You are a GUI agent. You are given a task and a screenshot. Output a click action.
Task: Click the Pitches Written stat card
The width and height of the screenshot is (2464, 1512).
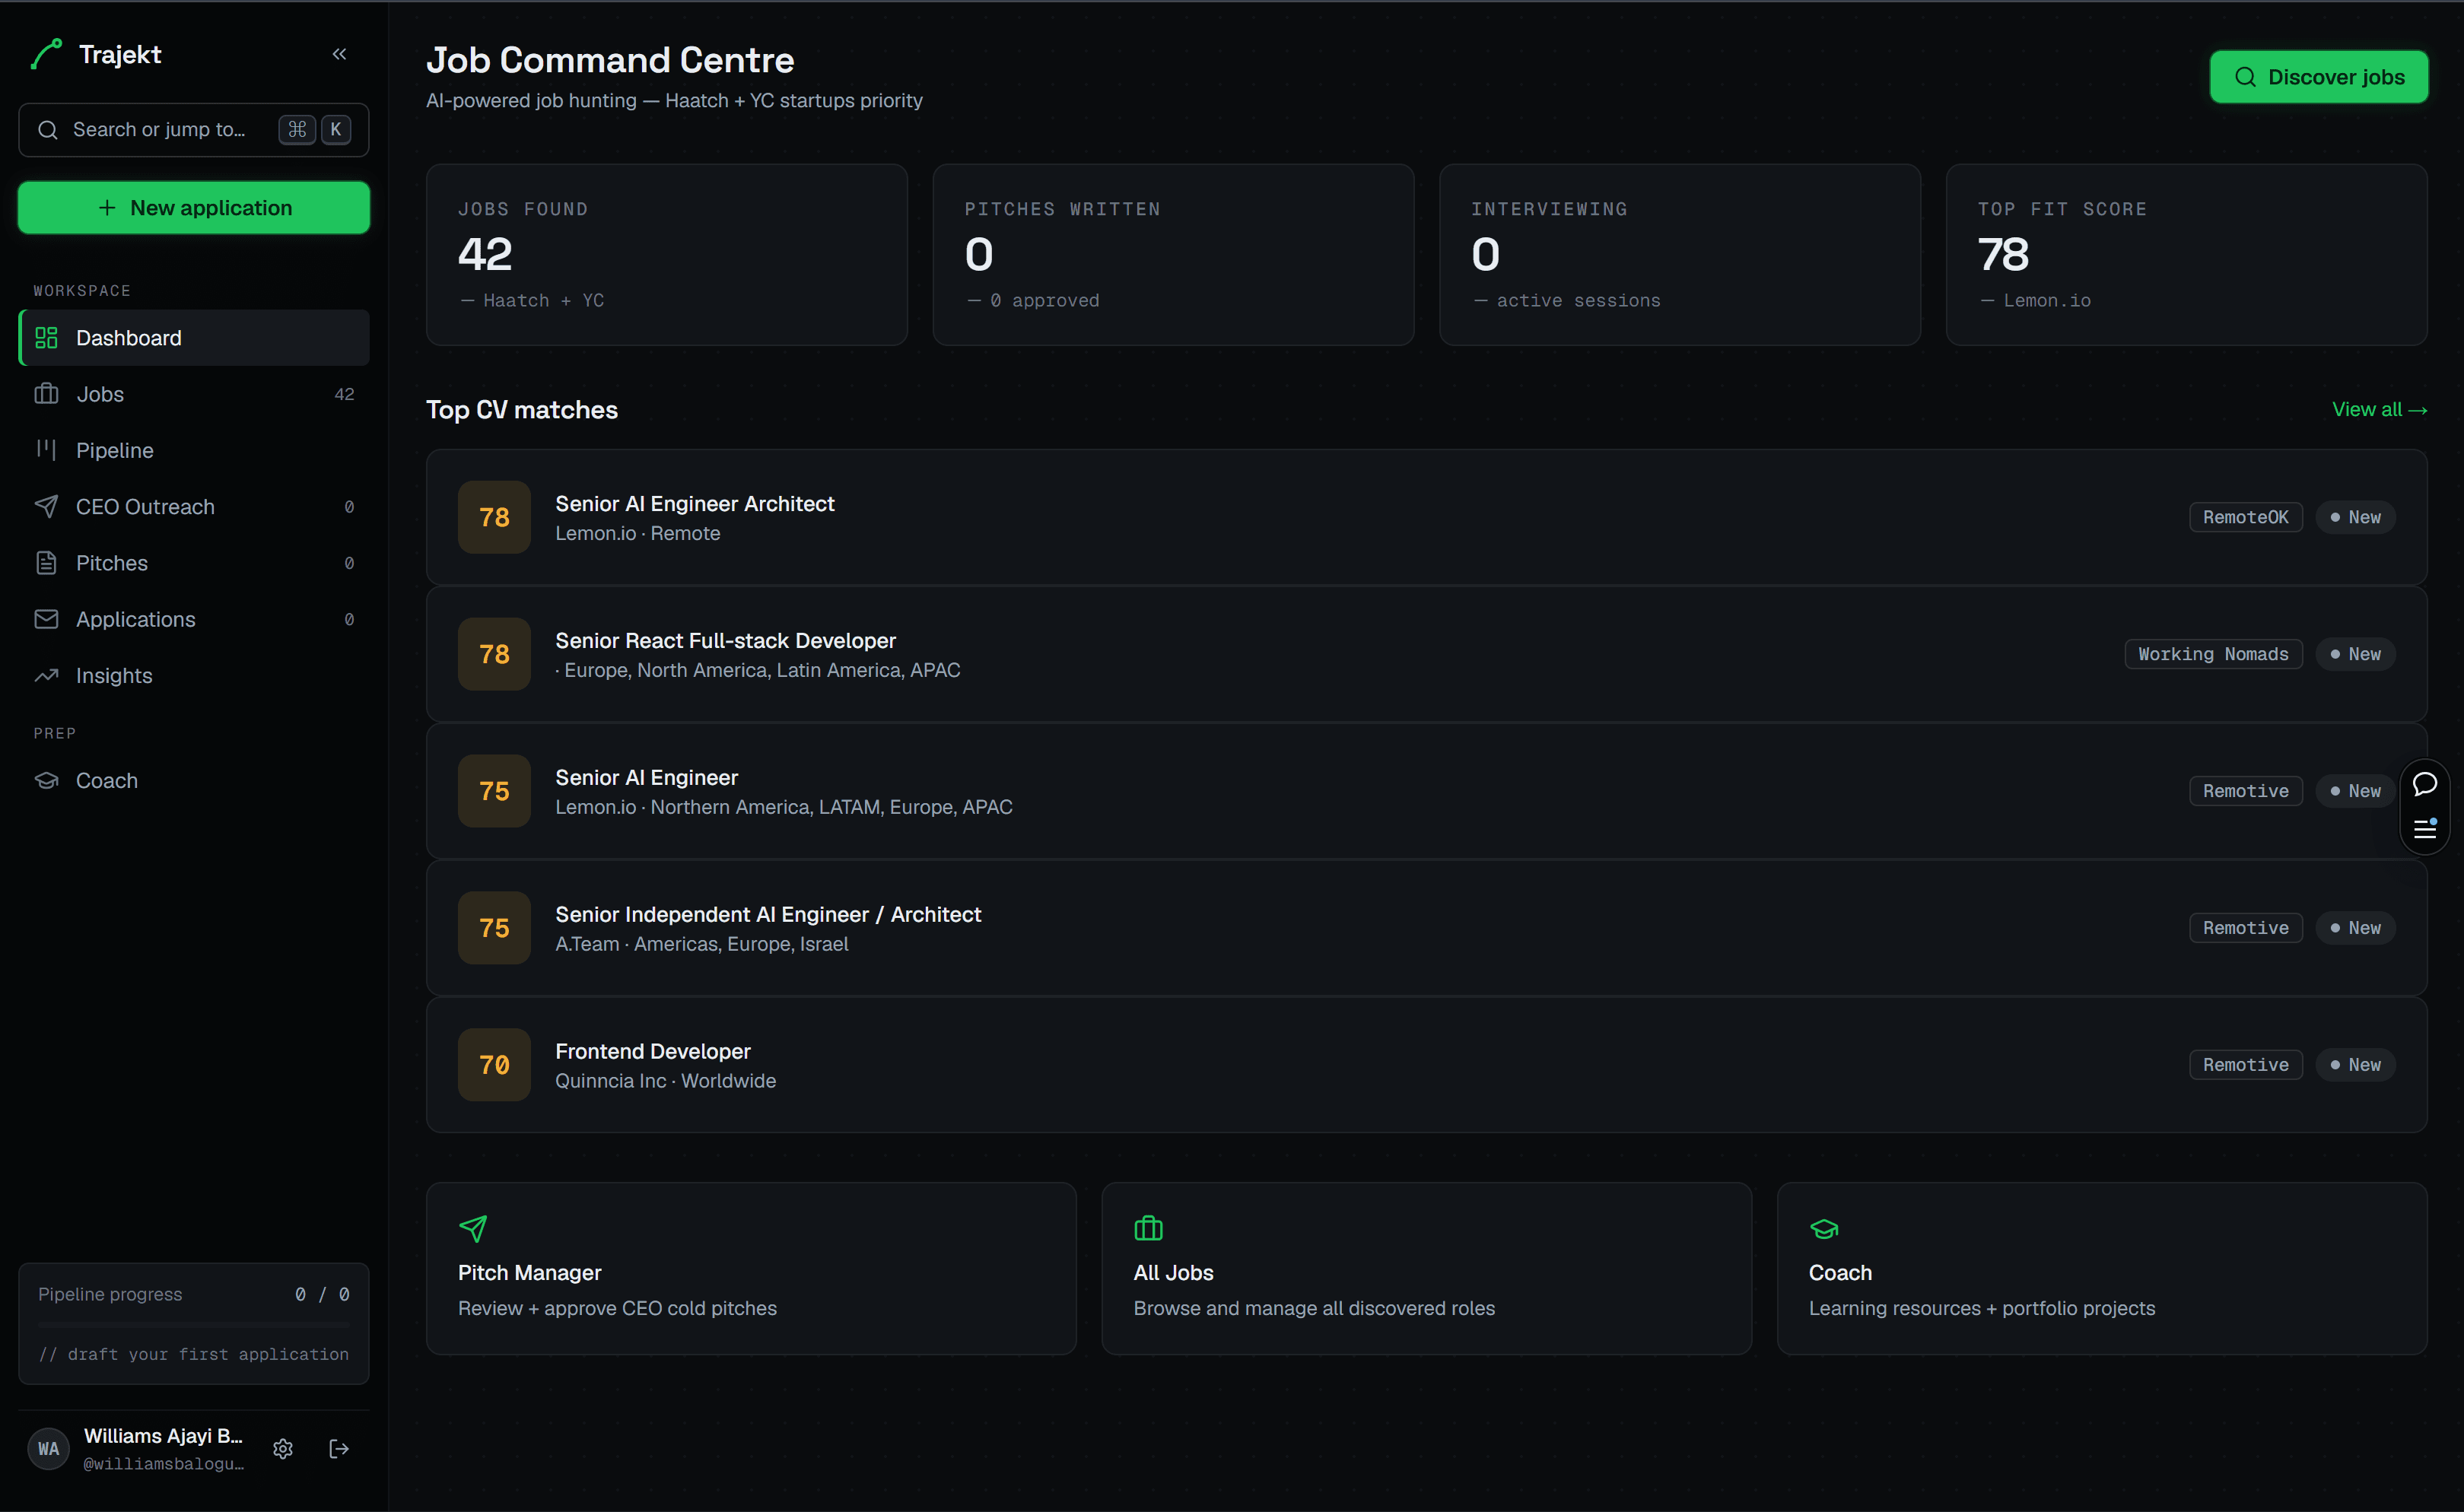tap(1173, 255)
